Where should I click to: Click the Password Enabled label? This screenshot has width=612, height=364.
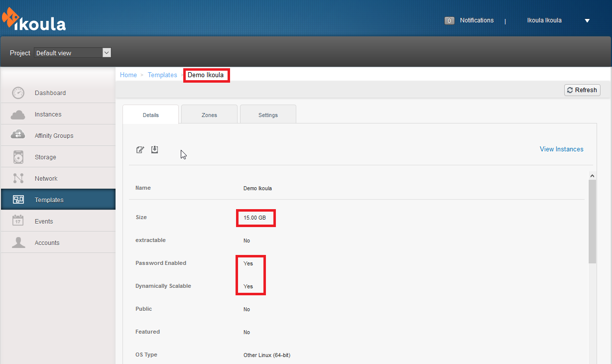[x=161, y=263]
